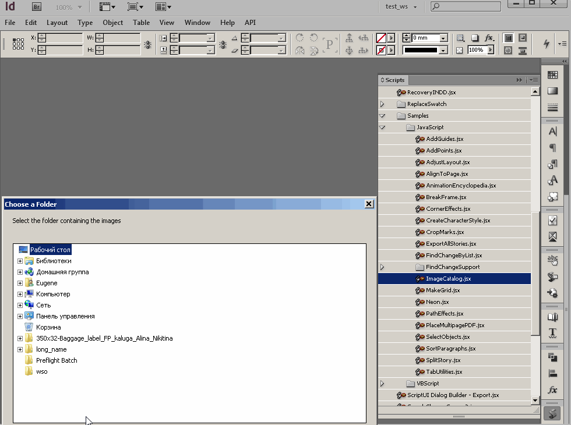Open the test_ws workspace dropdown
Screen dimensions: 571x425
[401, 6]
